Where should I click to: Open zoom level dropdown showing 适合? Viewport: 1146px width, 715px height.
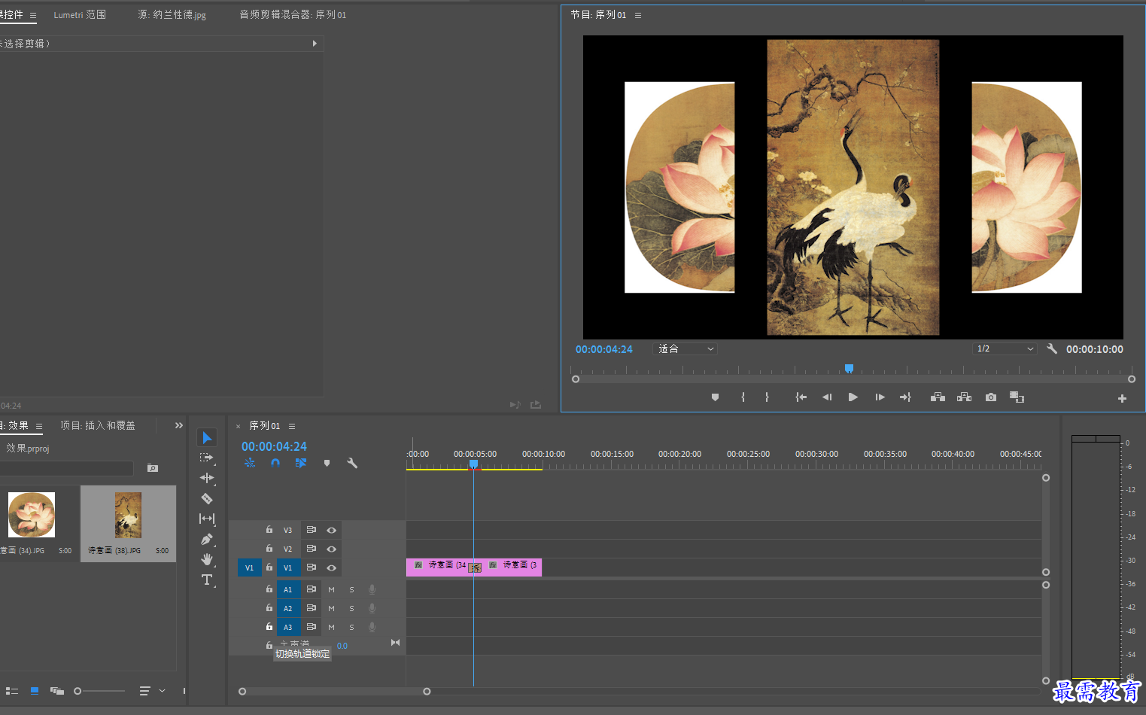coord(685,348)
